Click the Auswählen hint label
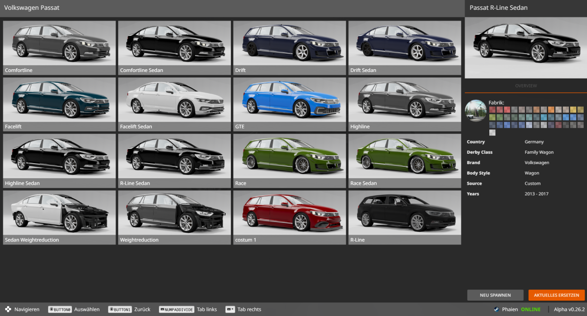This screenshot has height=316, width=587. 86,309
